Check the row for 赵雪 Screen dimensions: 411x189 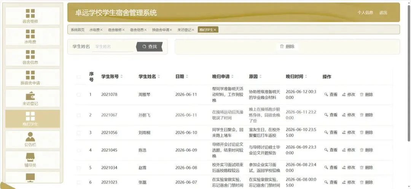(x=79, y=167)
